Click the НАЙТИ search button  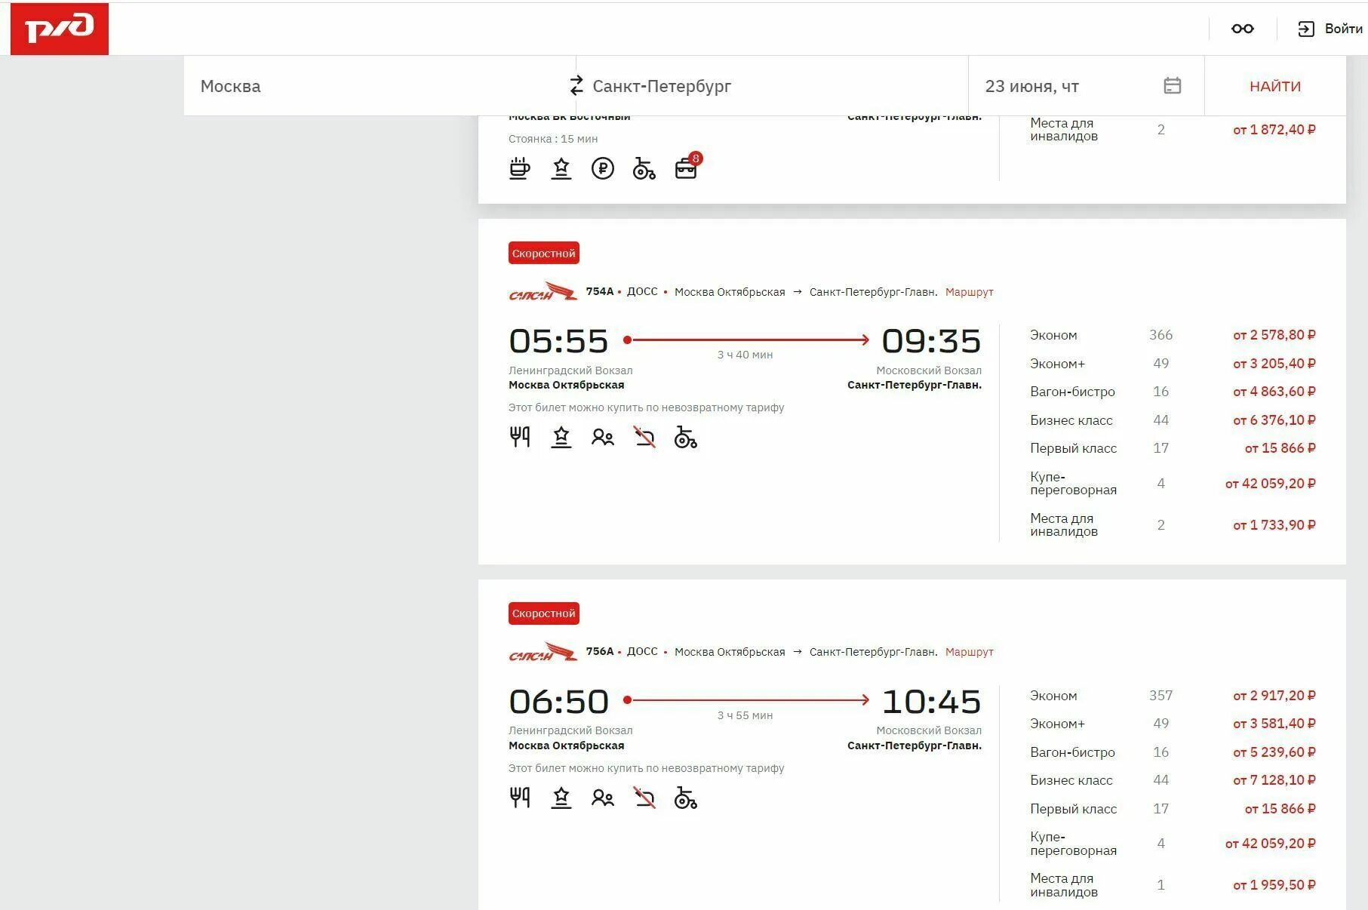tap(1275, 86)
